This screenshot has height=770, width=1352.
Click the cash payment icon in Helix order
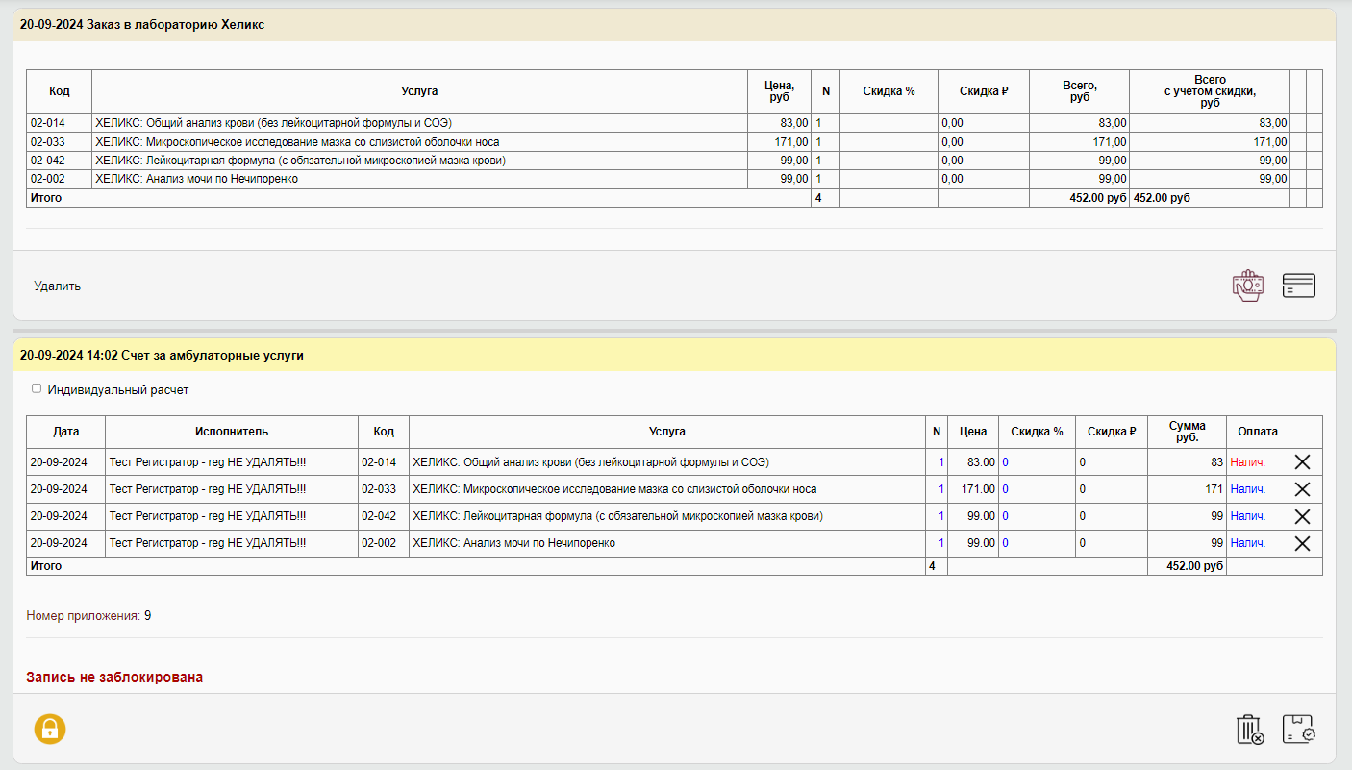(x=1248, y=286)
